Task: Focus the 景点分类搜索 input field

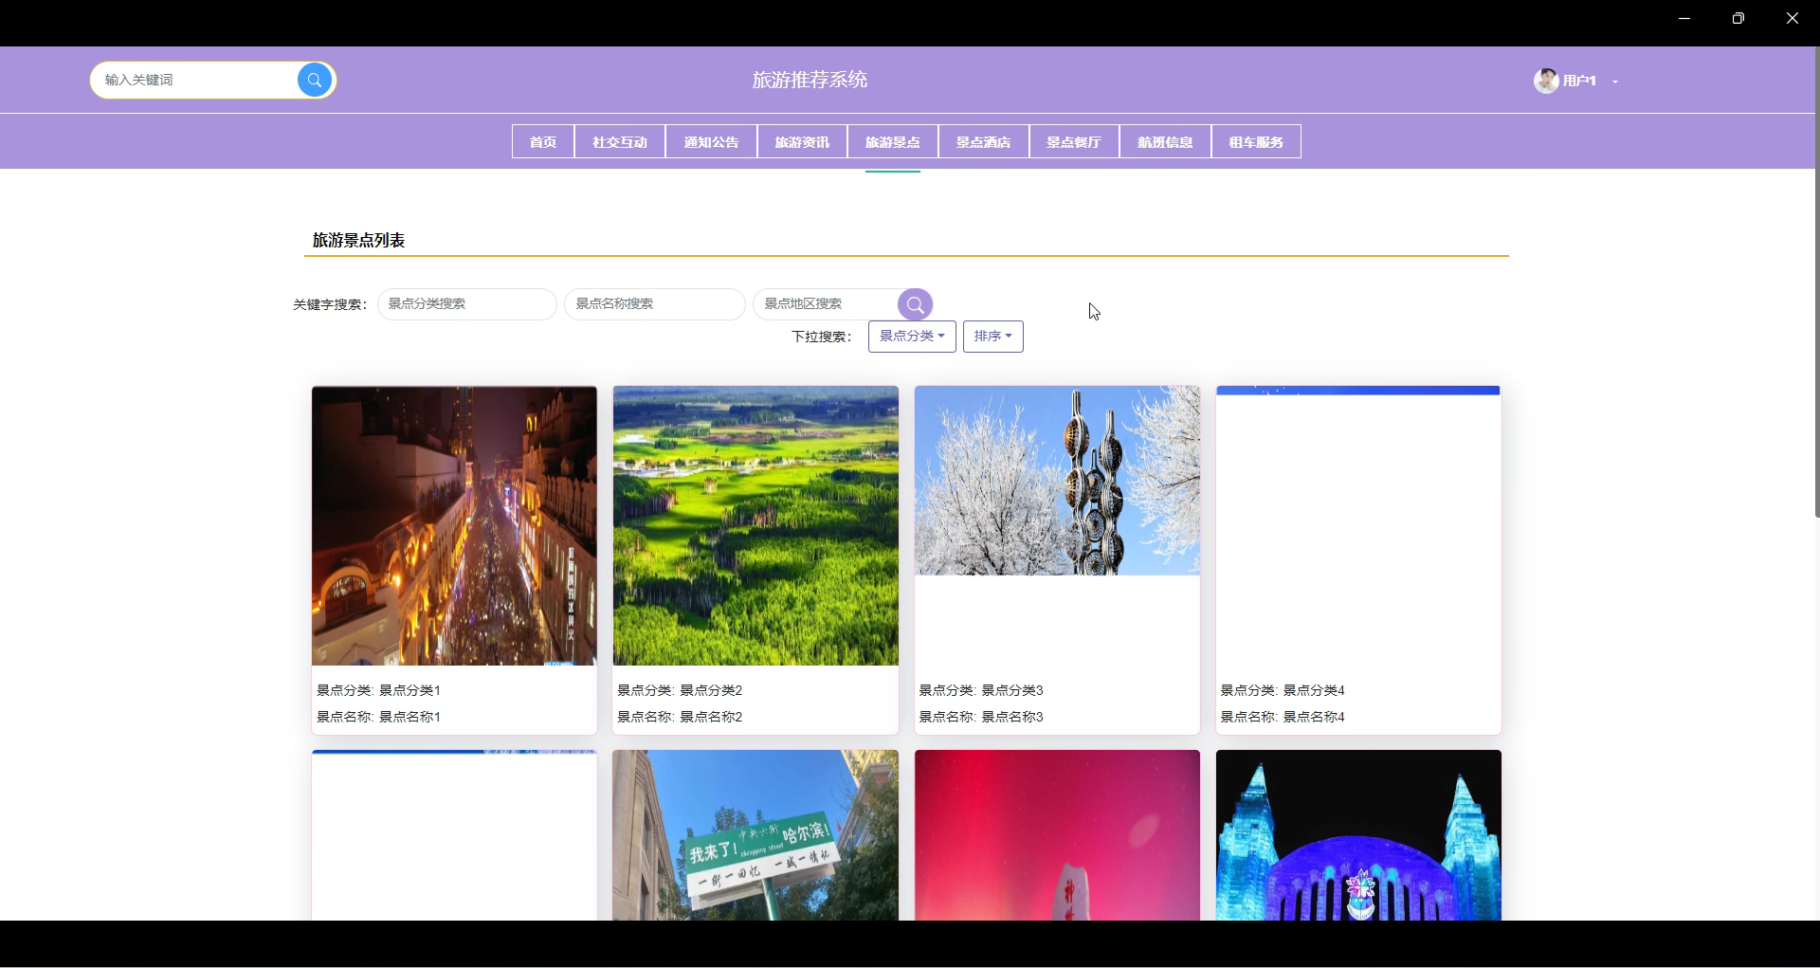Action: point(466,304)
